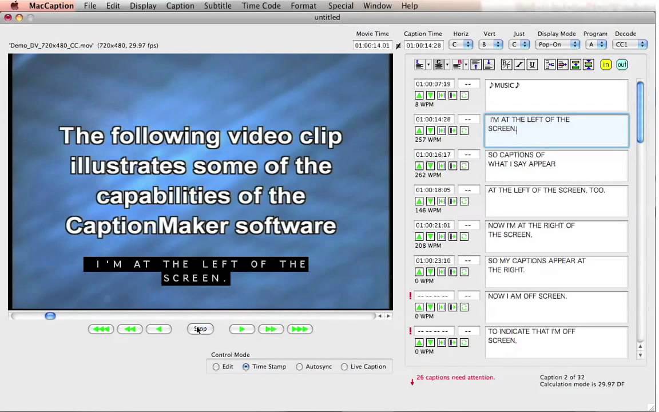Click the center-align caption icon in the toolbar

pos(438,64)
